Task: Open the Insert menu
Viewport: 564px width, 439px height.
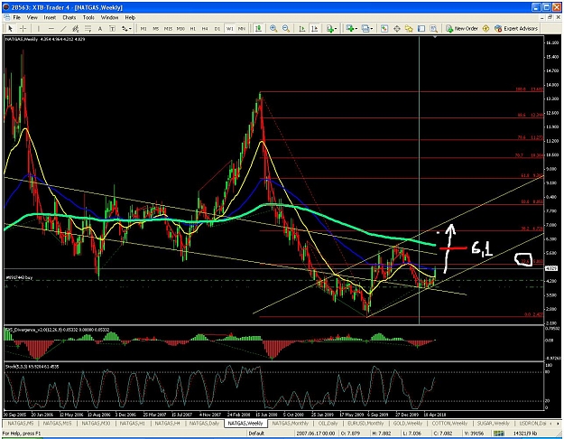Action: click(x=50, y=17)
